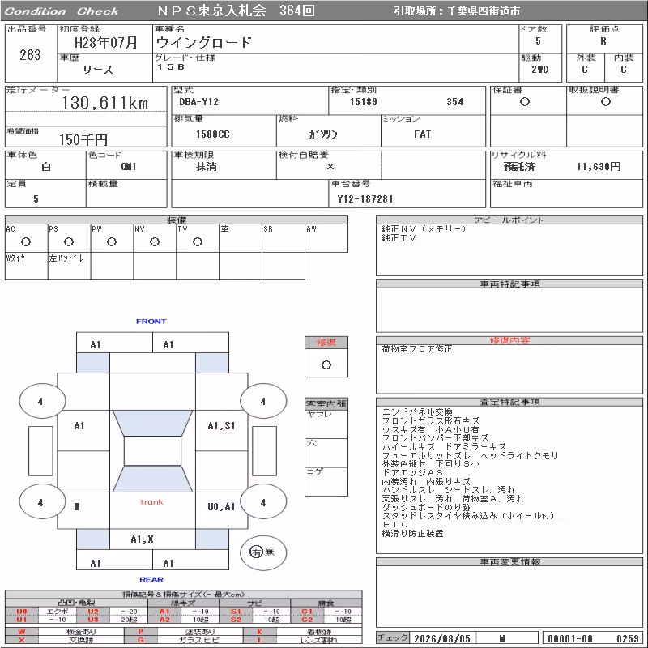
Task: Click the first registration date H28年07月
Action: click(106, 42)
